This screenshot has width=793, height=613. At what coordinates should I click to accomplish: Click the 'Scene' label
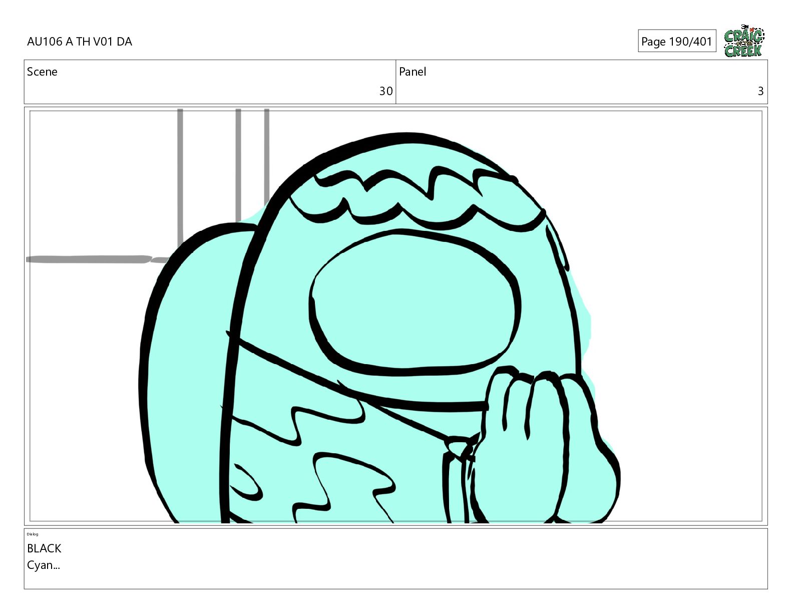tap(42, 72)
